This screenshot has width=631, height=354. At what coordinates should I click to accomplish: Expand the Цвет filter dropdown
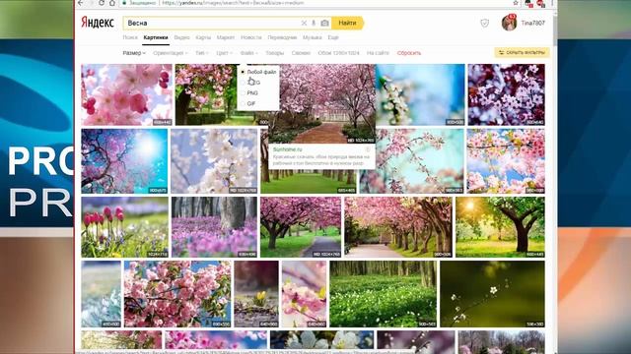(x=224, y=53)
